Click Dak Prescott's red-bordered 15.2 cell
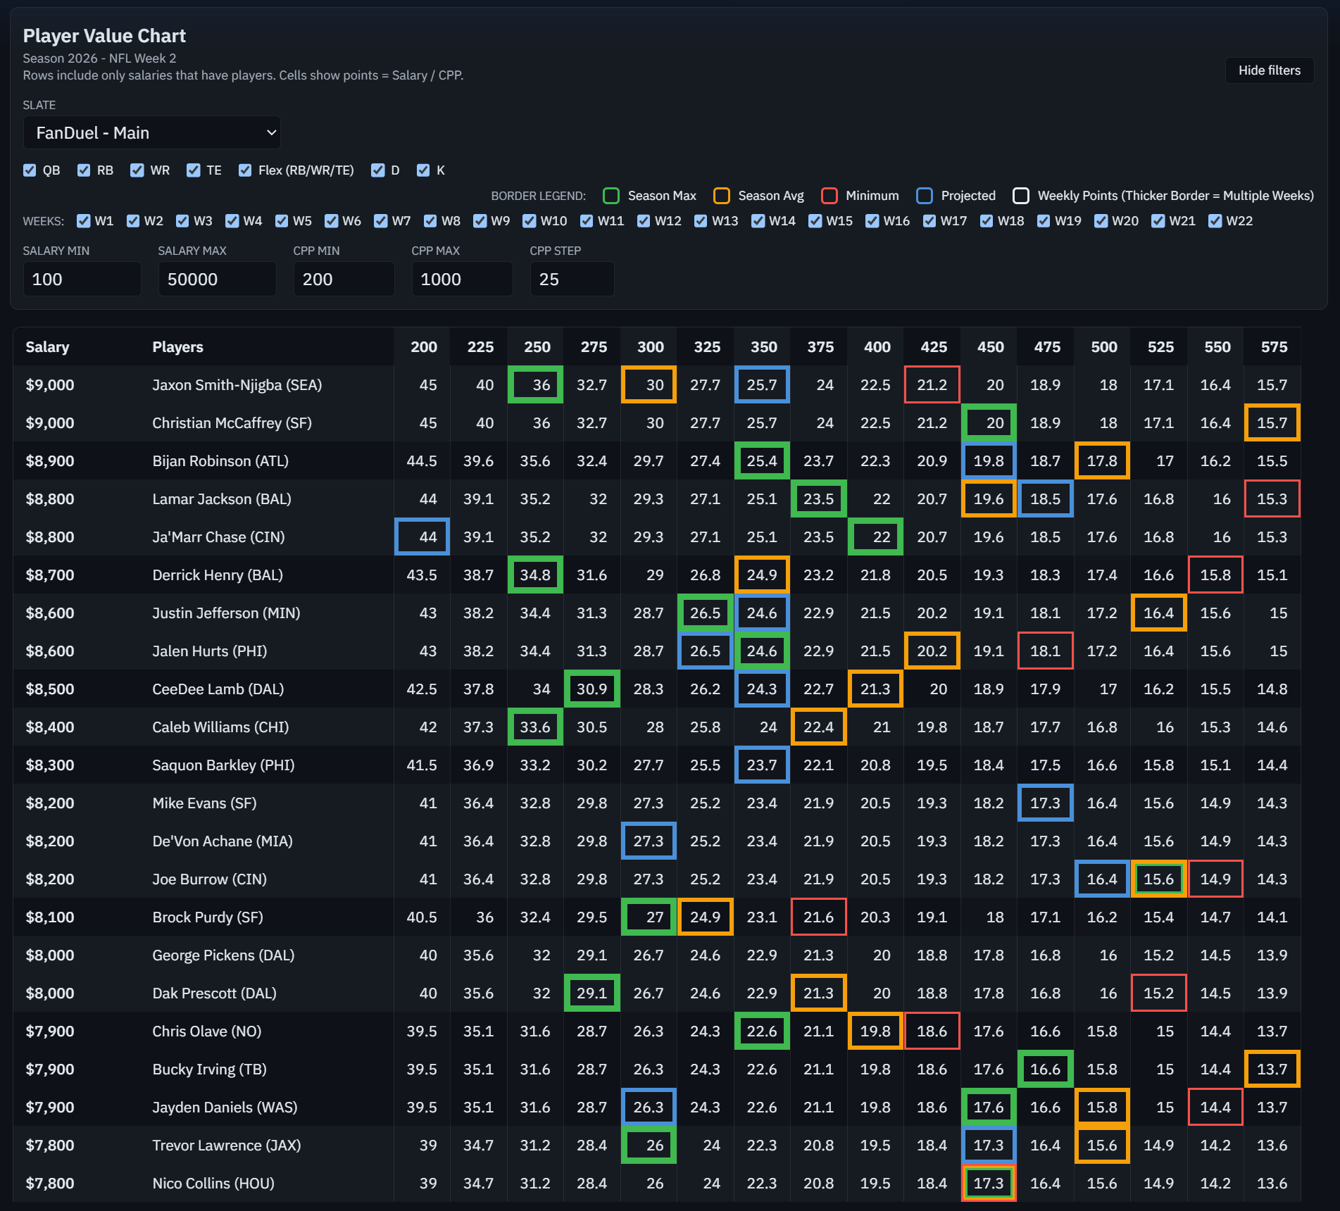The image size is (1340, 1211). [1158, 993]
